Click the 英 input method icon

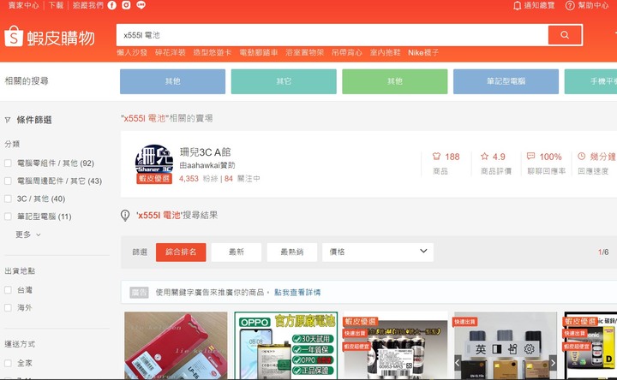click(481, 349)
